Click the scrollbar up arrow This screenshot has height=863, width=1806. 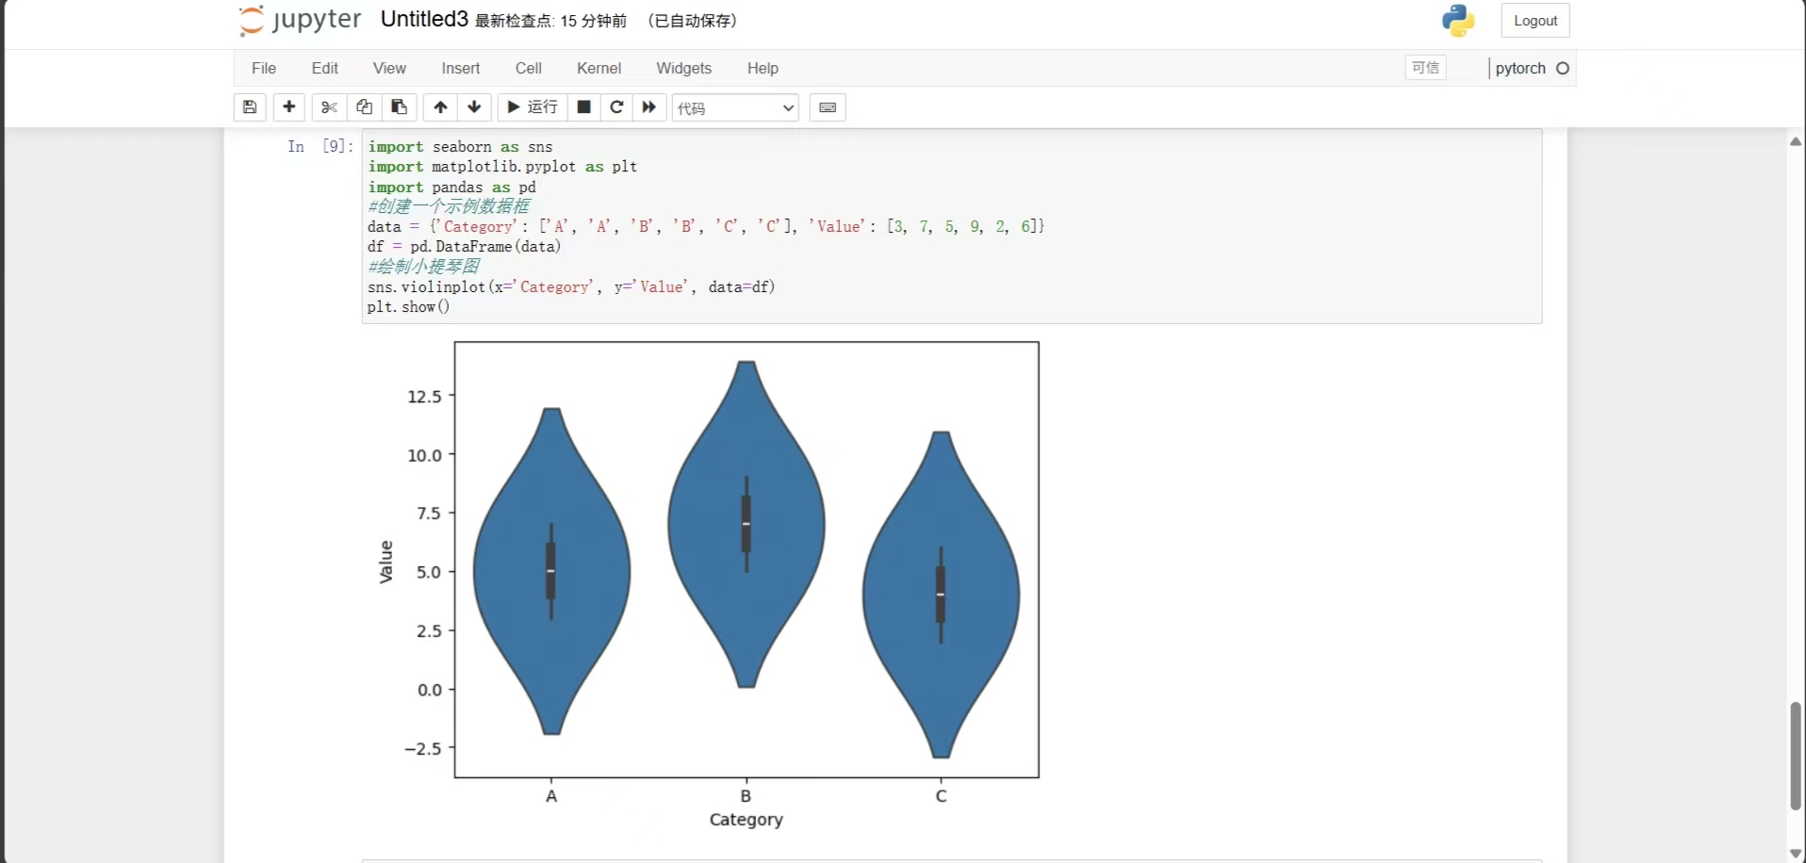1796,141
